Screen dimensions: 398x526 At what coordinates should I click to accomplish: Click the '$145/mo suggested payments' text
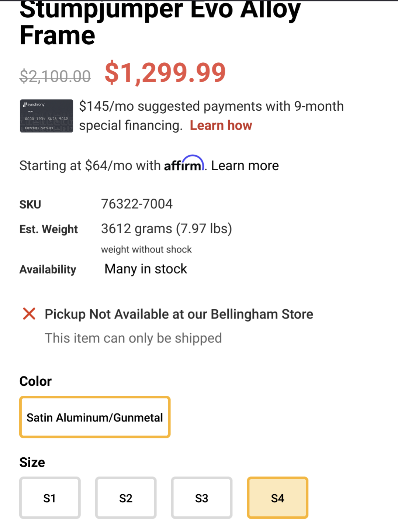[211, 106]
